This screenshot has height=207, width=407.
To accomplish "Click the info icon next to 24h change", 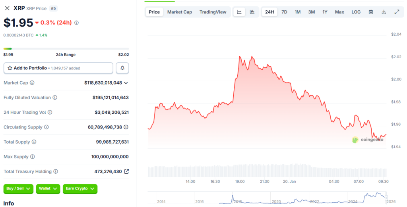I will coord(76,23).
